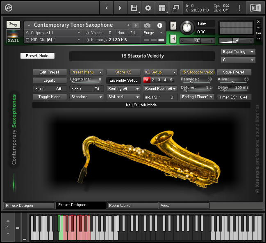Go to next instrument with right arrow in top toolbar
Viewport: 266px width, 243px height.
(120, 8)
